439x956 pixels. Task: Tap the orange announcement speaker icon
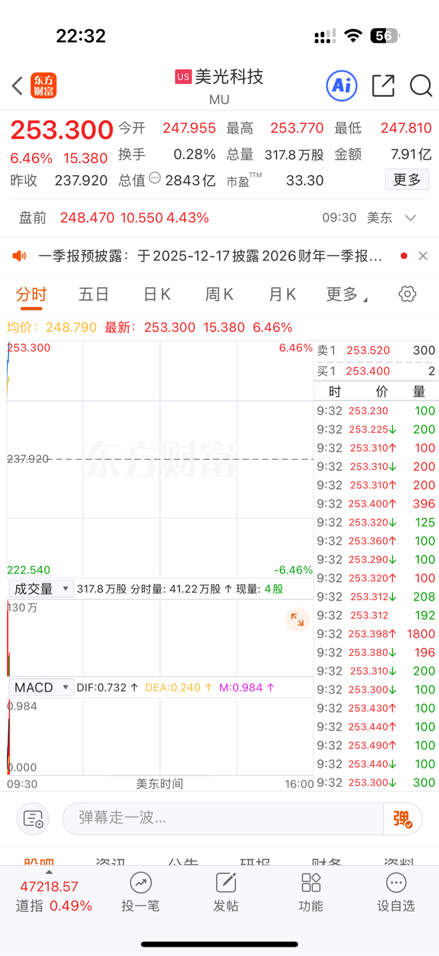[19, 256]
